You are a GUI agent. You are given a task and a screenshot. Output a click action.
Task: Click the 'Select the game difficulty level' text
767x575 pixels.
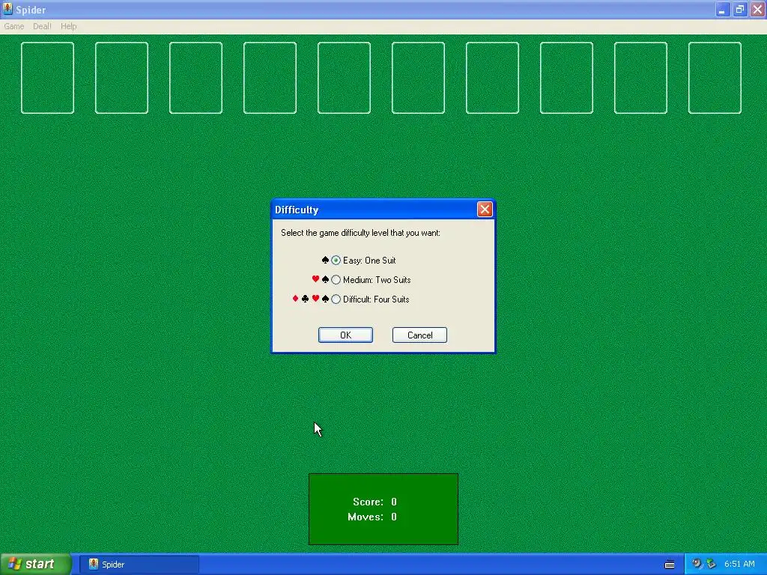click(x=360, y=233)
